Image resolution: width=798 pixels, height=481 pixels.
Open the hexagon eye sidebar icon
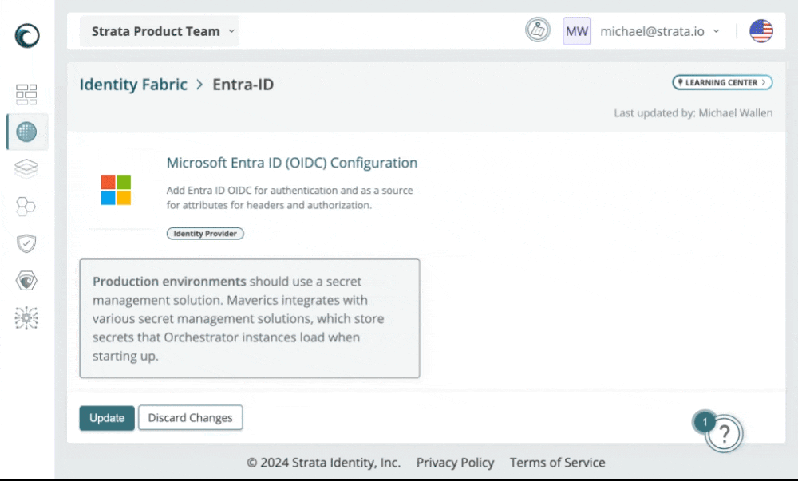click(x=26, y=281)
